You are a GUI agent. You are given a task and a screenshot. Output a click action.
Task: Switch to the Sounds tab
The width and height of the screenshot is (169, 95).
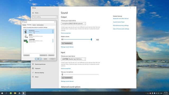pyautogui.click(x=34, y=25)
